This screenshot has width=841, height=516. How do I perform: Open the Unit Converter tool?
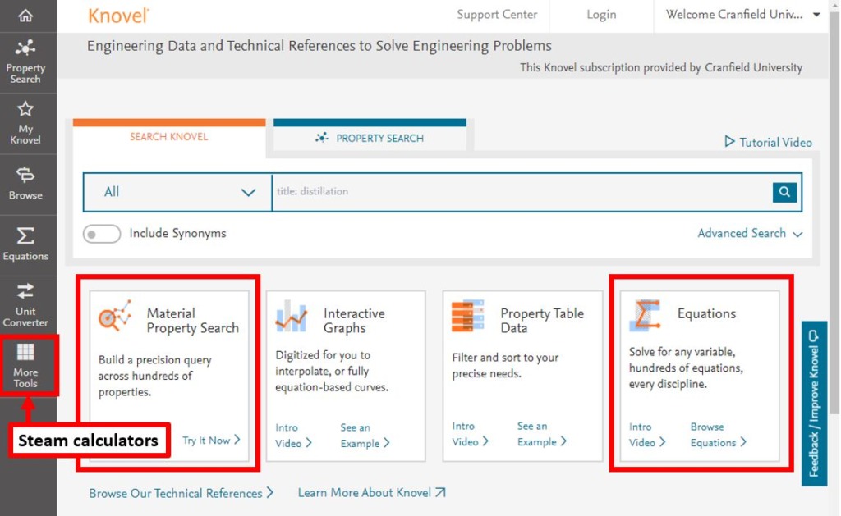[x=25, y=303]
